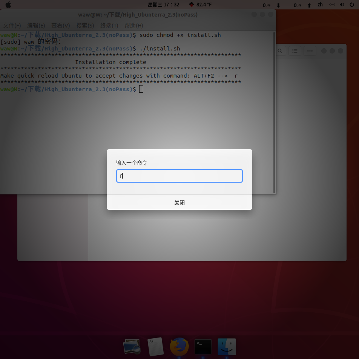Open the 帮助(H) terminal menu

point(133,26)
